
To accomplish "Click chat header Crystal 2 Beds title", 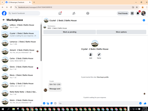I will [x=63, y=21].
